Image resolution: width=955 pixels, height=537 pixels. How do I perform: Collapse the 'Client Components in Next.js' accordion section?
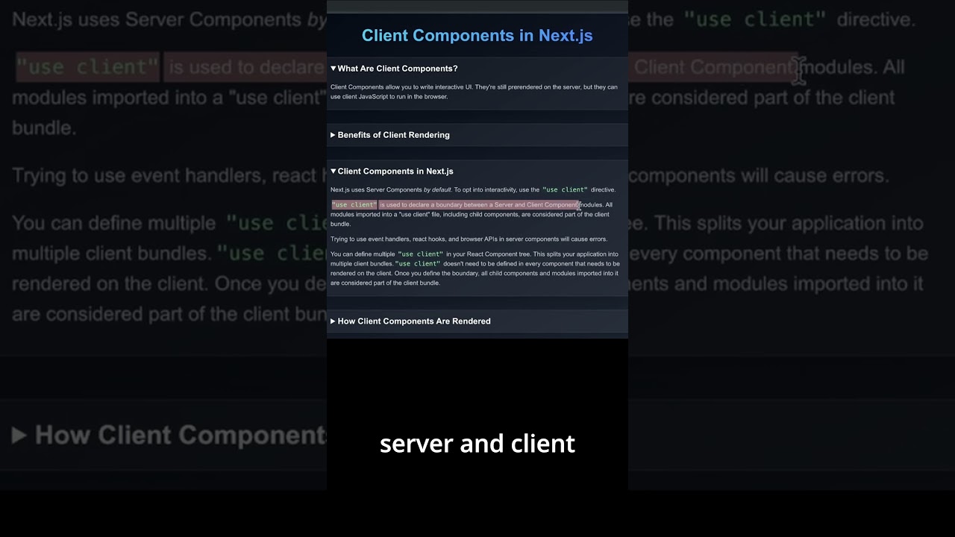point(392,172)
